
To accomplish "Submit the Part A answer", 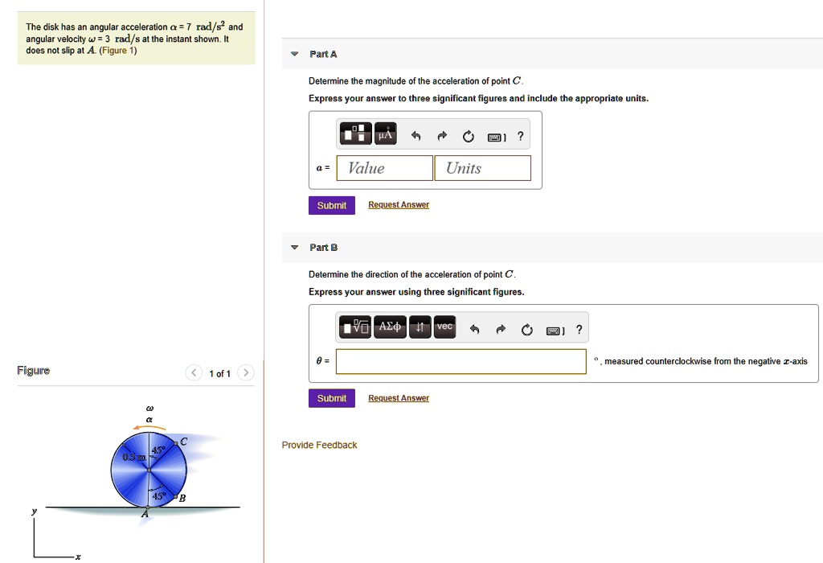I will tap(331, 205).
